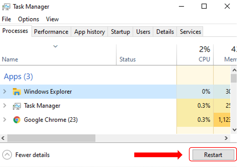Select the Windows Explorer row text
237x167 pixels.
(x=48, y=92)
